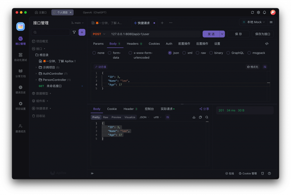Image resolution: width=291 pixels, height=195 pixels.
Task: Select the GET 未命名接口 tree item
Action: tap(59, 86)
